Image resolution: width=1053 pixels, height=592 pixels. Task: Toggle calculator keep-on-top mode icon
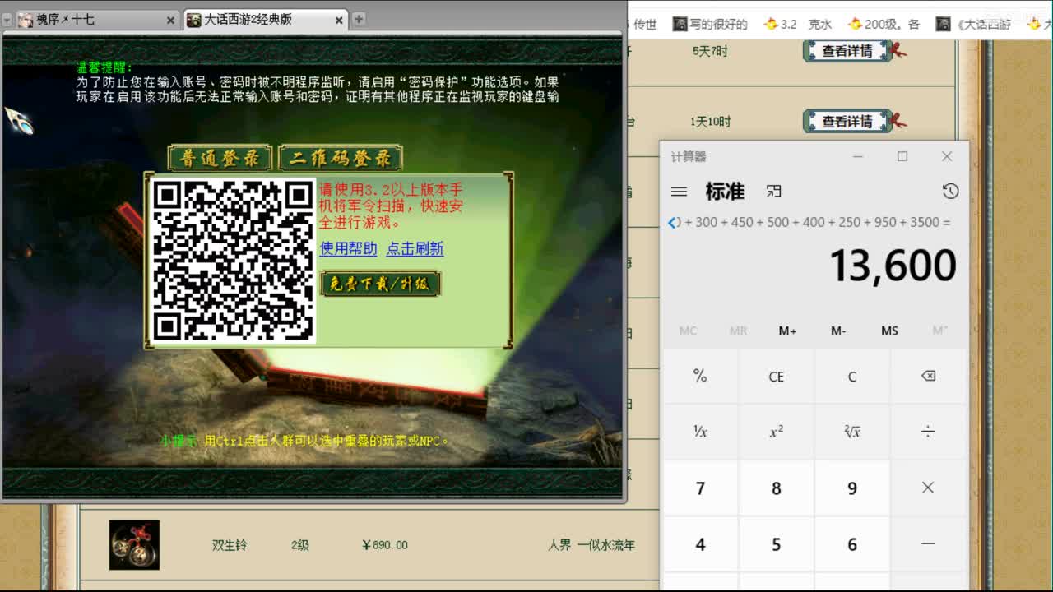pos(773,192)
